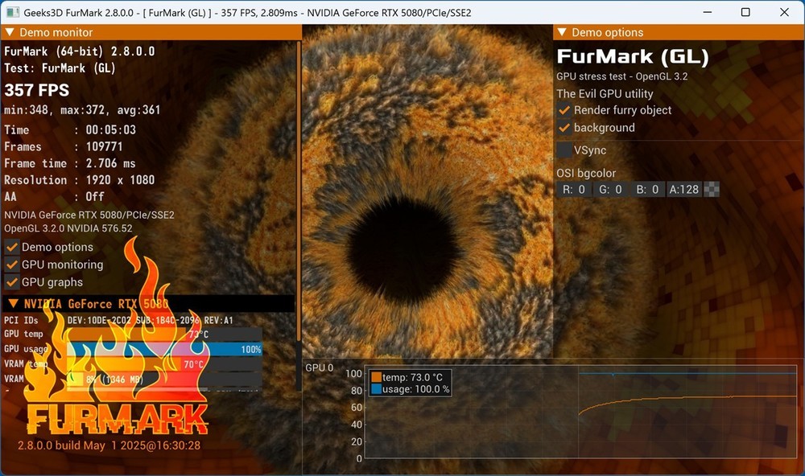Collapse the Demo monitor panel triangle
The height and width of the screenshot is (476, 805).
[x=9, y=32]
